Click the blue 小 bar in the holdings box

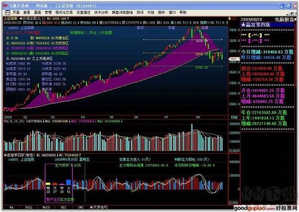pos(68,182)
